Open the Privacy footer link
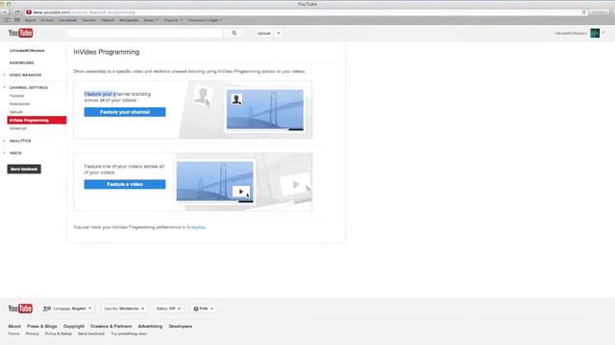Image resolution: width=615 pixels, height=345 pixels. tap(32, 333)
